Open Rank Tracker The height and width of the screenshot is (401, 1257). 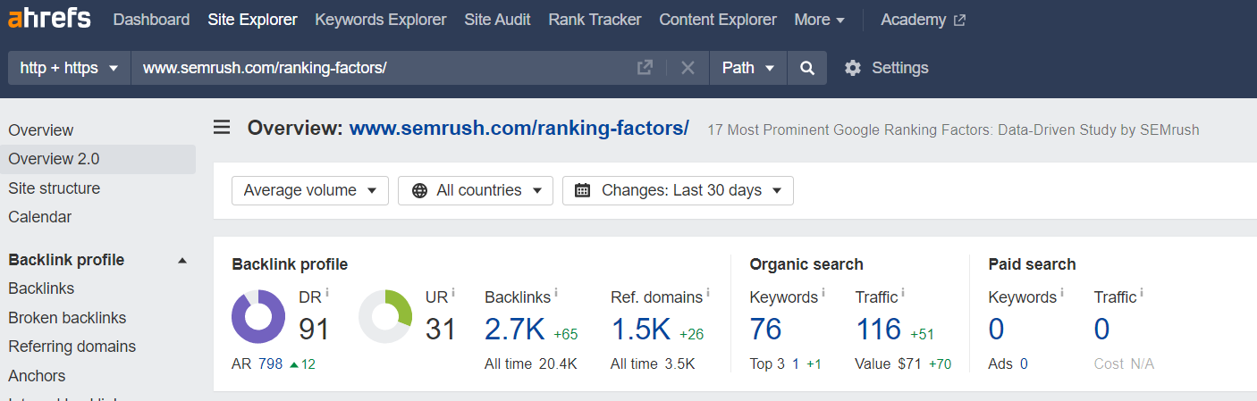coord(595,20)
